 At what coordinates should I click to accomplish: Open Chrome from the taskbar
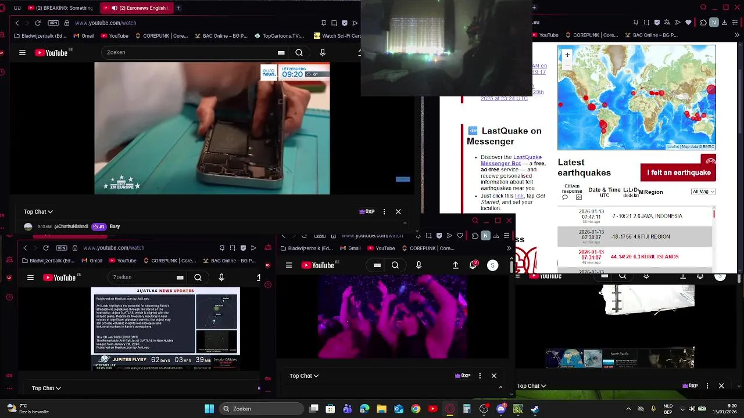[416, 409]
